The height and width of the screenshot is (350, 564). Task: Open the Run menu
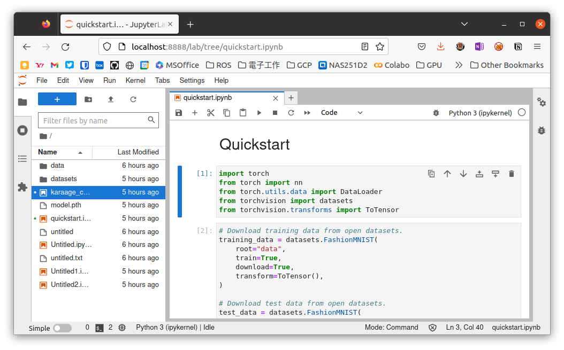pyautogui.click(x=109, y=81)
